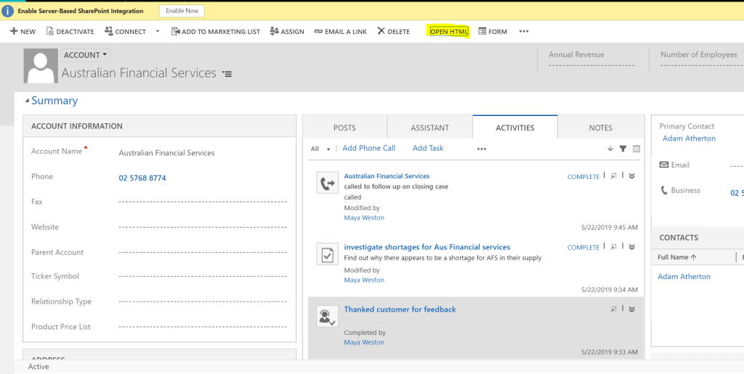Click the Enable Now button
This screenshot has height=374, width=744.
[182, 11]
